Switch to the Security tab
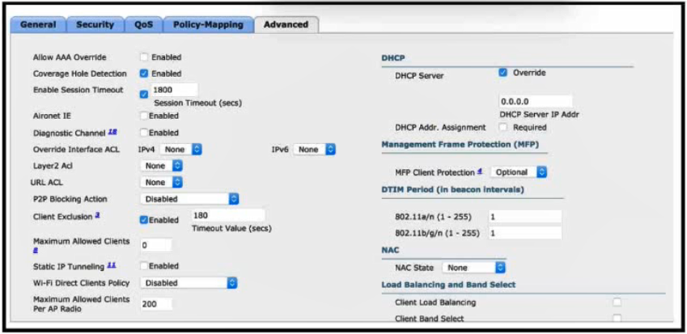Image resolution: width=687 pixels, height=334 pixels. [x=95, y=24]
